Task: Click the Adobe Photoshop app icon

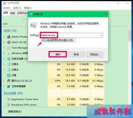Action: [x=9, y=37]
